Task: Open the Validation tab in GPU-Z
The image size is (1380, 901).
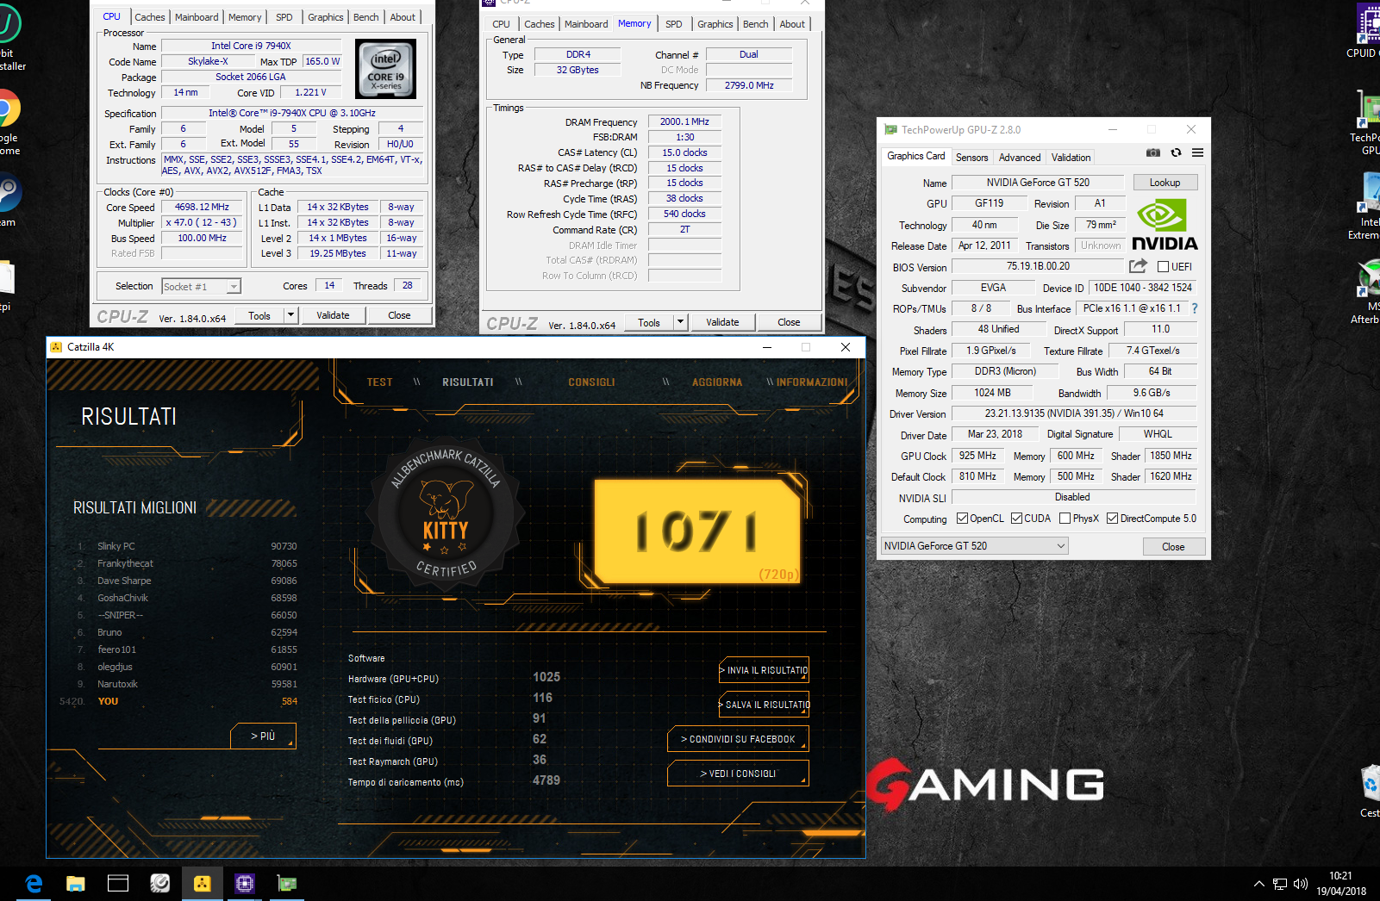Action: (1071, 158)
